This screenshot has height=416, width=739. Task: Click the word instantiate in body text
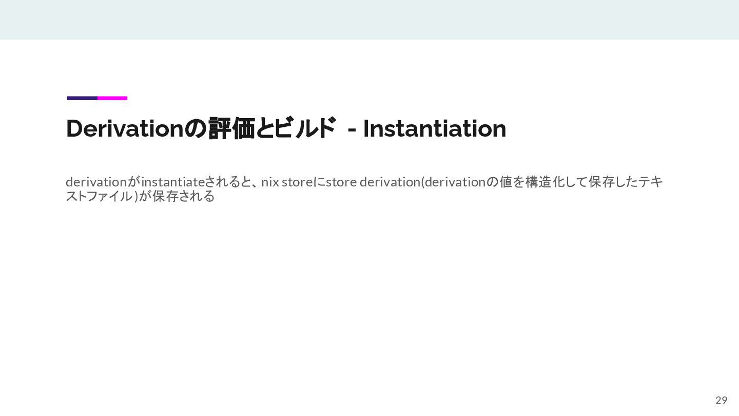[173, 182]
